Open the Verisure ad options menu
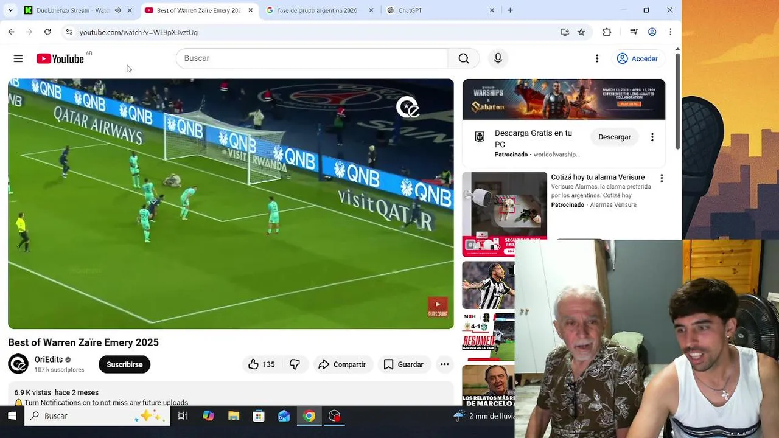 662,178
